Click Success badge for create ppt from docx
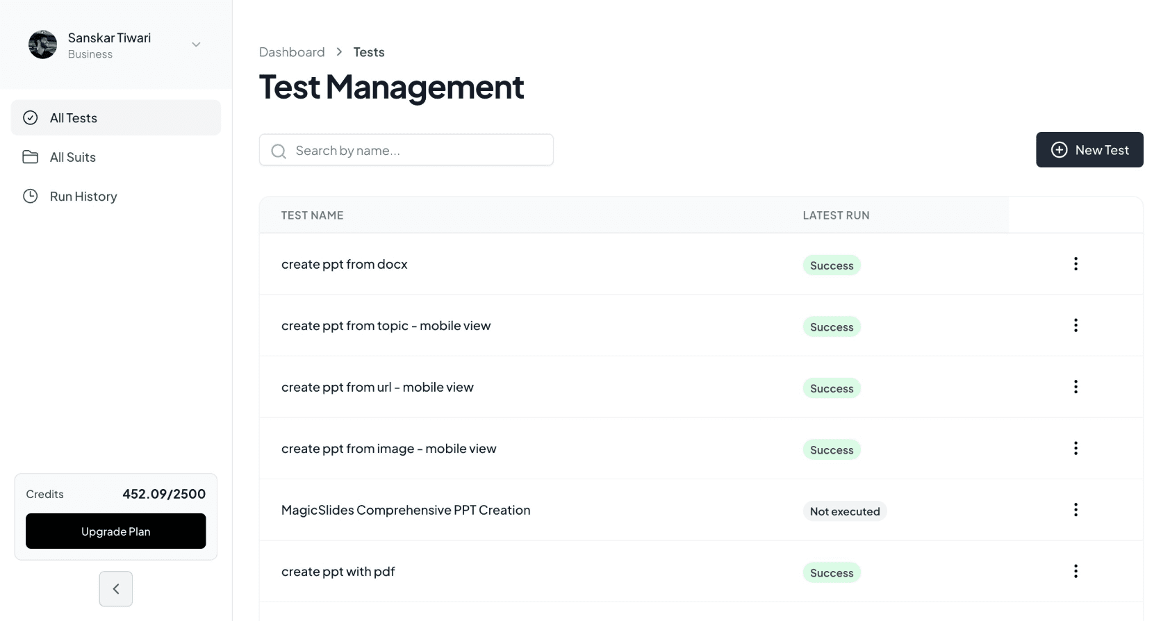Viewport: 1170px width, 621px height. tap(832, 265)
